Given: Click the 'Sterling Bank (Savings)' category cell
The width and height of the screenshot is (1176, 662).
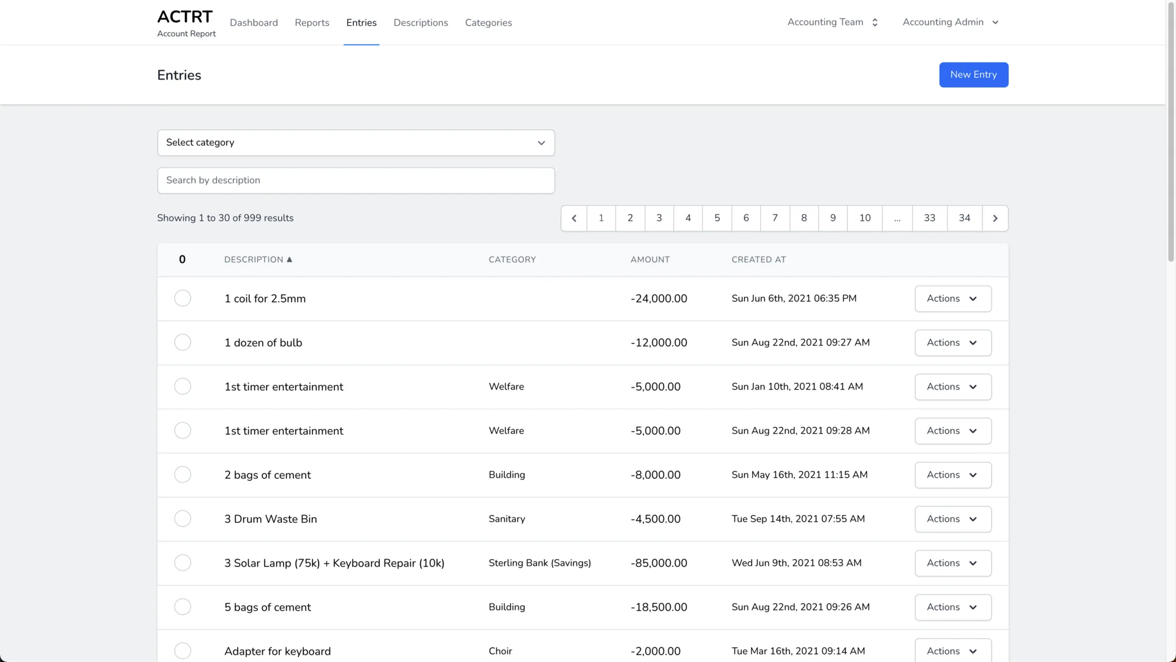Looking at the screenshot, I should tap(540, 563).
